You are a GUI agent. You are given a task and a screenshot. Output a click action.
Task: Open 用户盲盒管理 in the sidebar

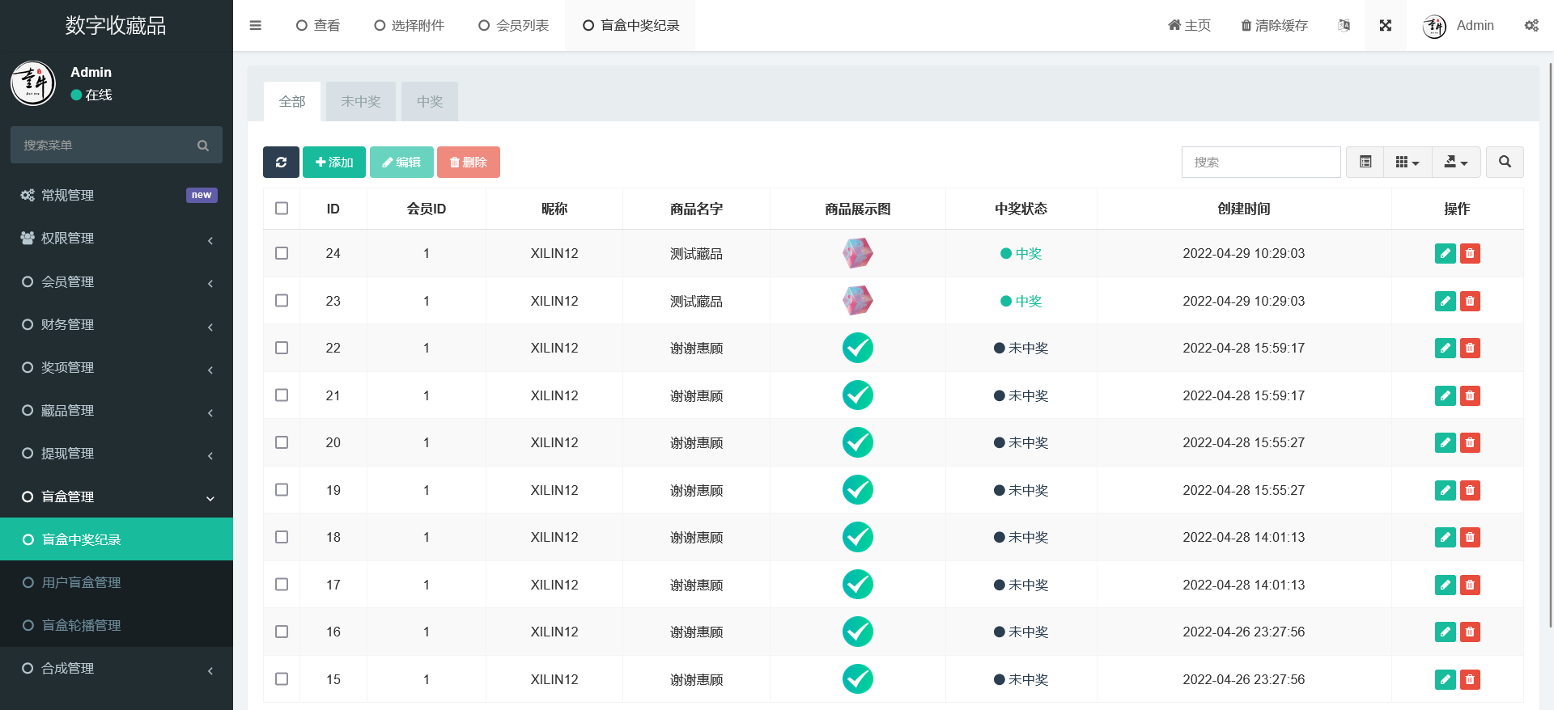coord(81,583)
